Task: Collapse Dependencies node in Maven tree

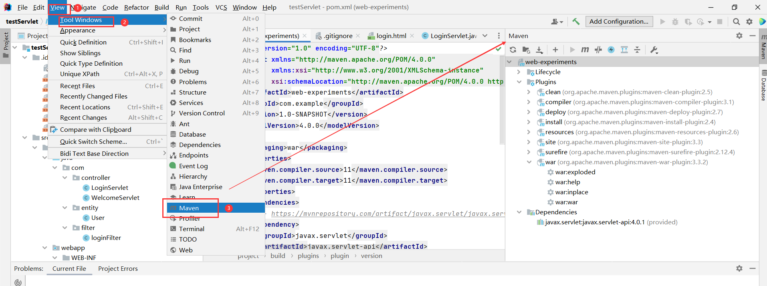Action: click(519, 212)
